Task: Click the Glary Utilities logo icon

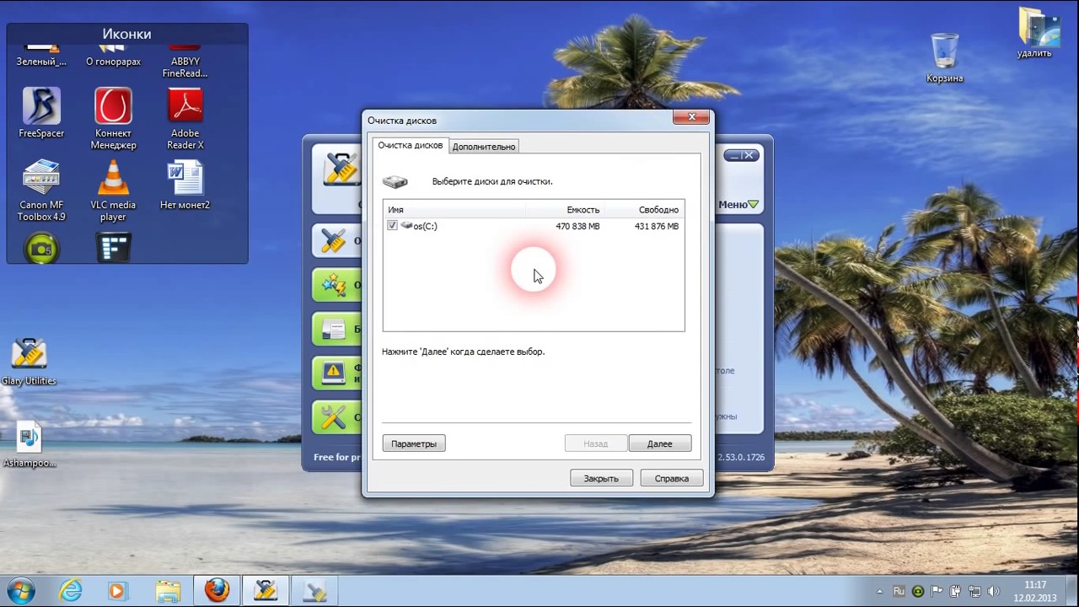Action: (341, 170)
